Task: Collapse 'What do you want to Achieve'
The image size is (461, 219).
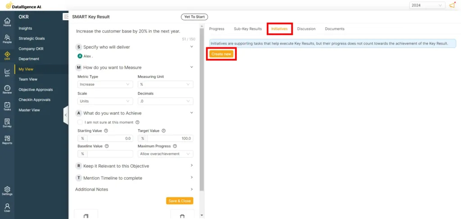Action: coord(192,113)
